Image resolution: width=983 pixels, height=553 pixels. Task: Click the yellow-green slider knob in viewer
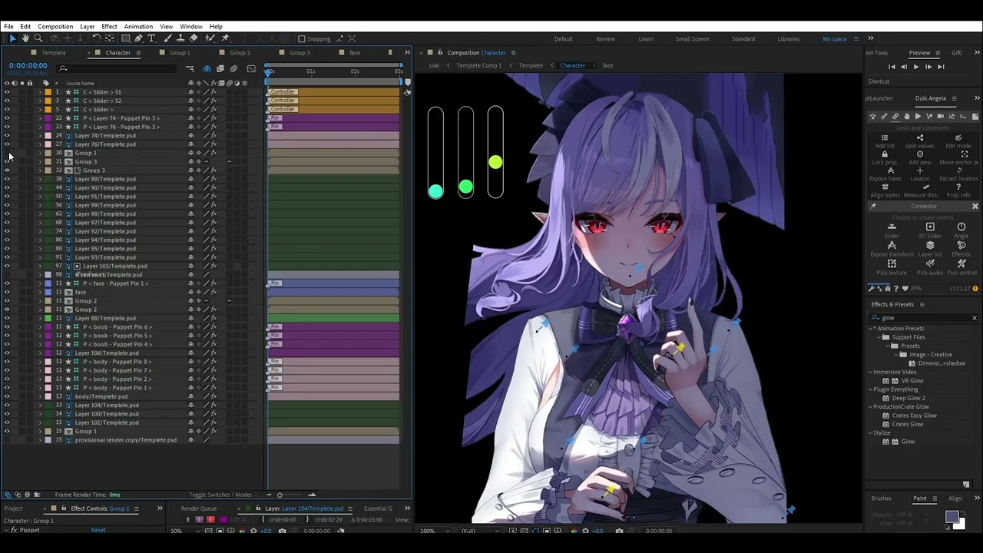pyautogui.click(x=495, y=162)
